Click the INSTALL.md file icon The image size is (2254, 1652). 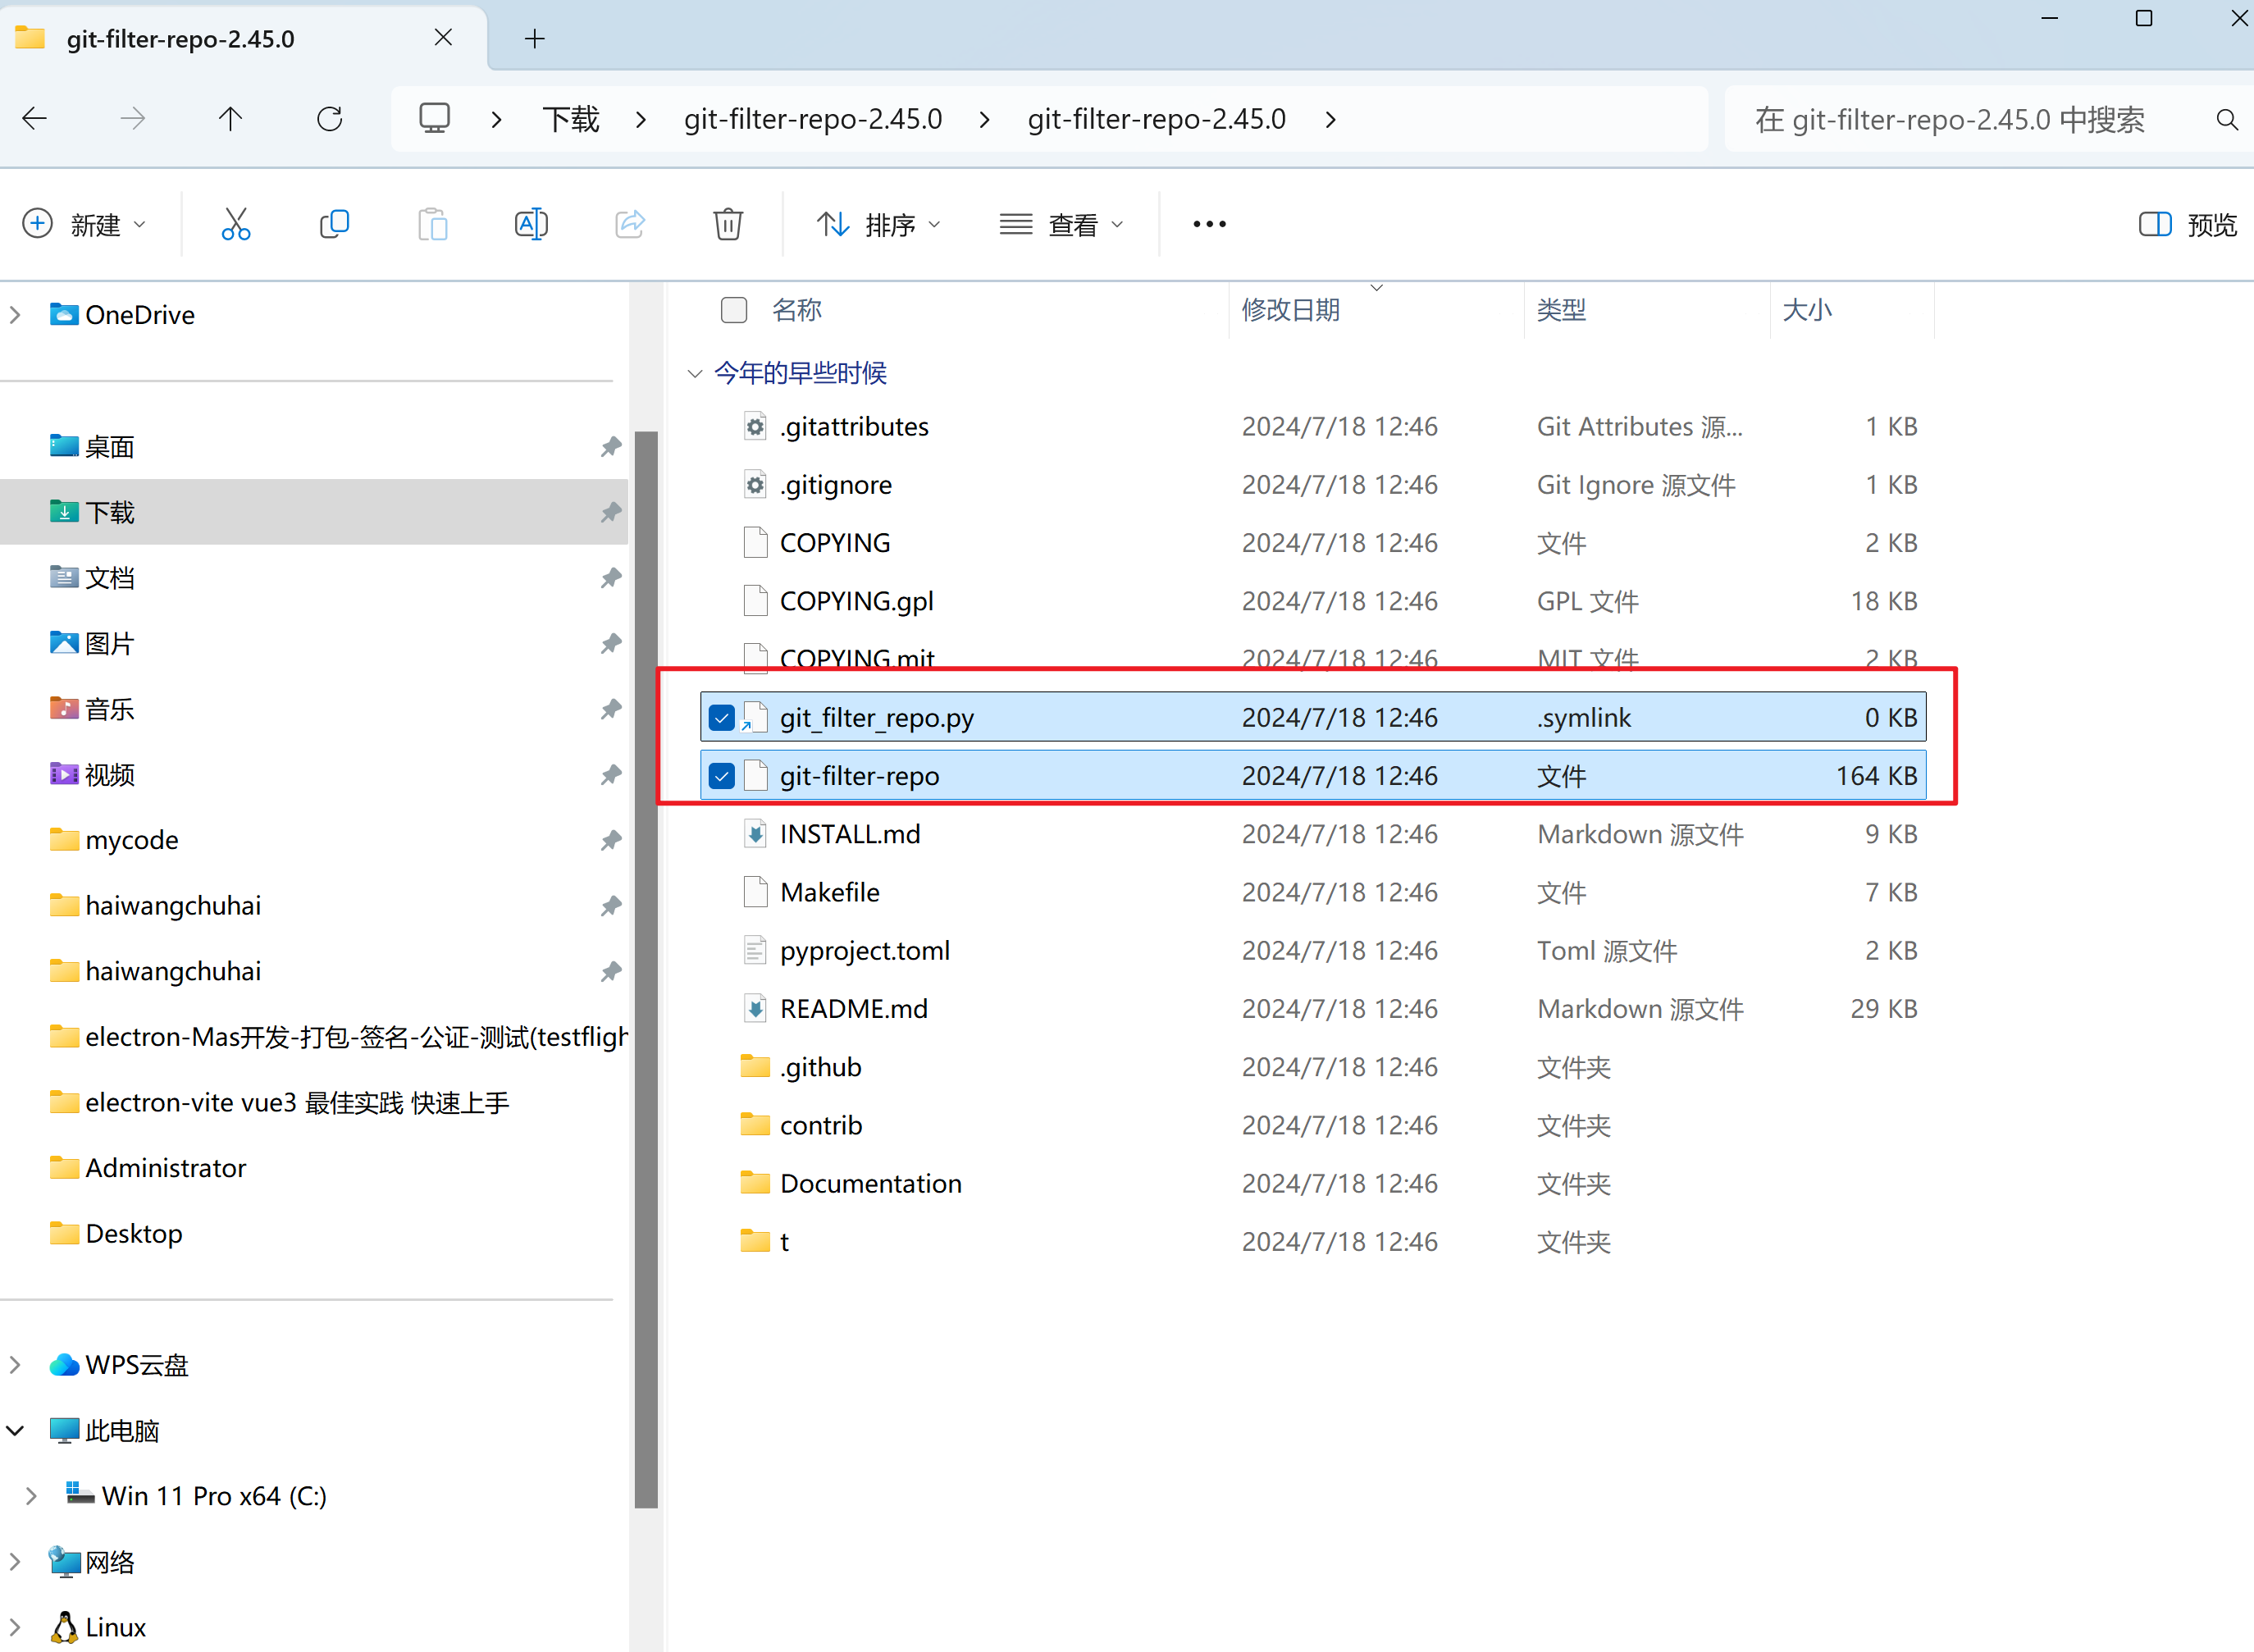pyautogui.click(x=756, y=834)
